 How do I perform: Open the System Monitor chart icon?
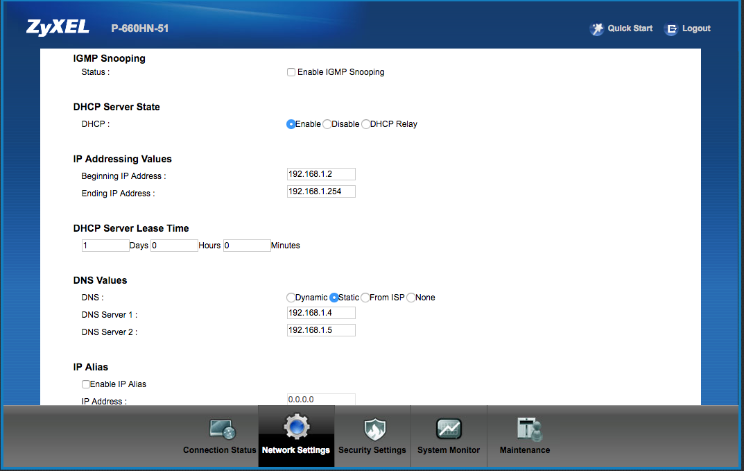pos(449,429)
